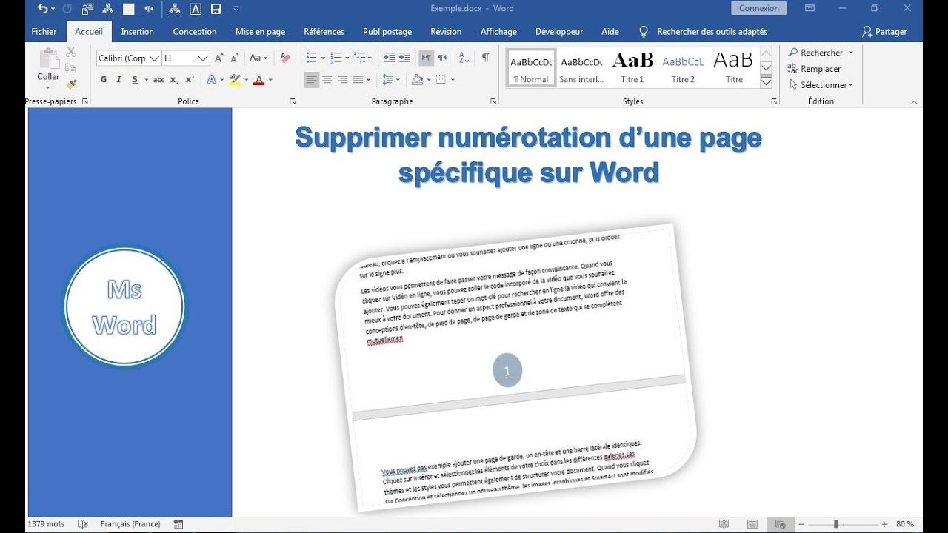The width and height of the screenshot is (948, 533).
Task: Click Français (France) language in status bar
Action: tap(130, 524)
